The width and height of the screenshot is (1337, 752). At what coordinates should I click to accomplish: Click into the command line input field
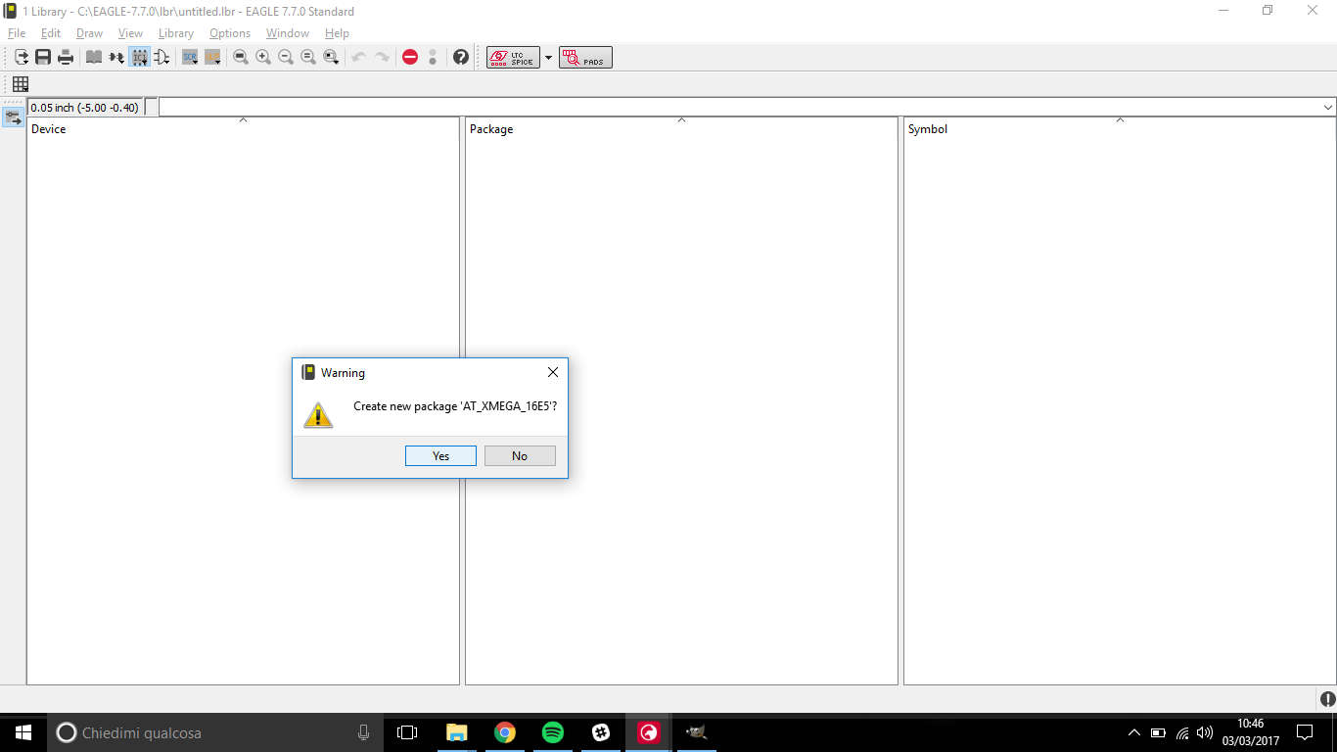tap(740, 107)
